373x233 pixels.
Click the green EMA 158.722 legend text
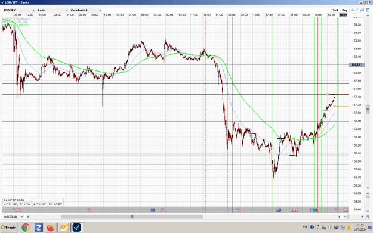16,25
